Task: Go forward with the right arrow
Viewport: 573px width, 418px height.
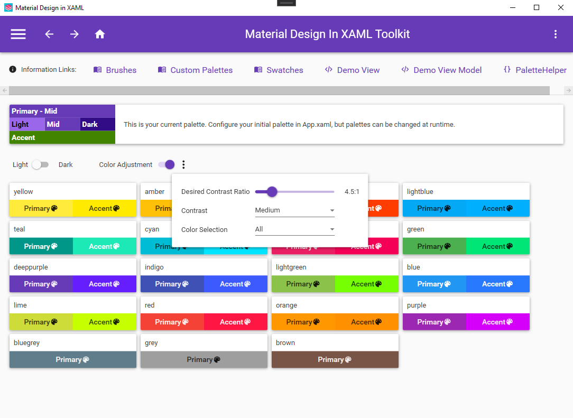Action: (x=75, y=34)
